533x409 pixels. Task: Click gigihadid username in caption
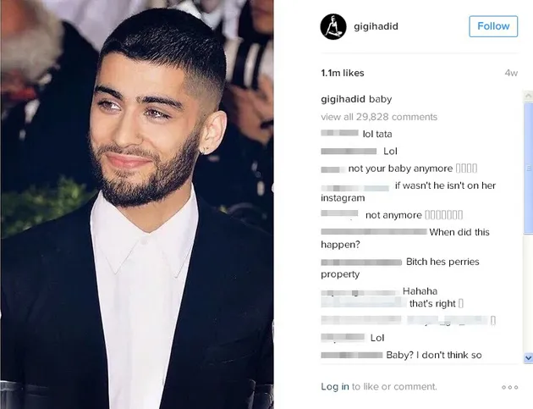pyautogui.click(x=343, y=99)
